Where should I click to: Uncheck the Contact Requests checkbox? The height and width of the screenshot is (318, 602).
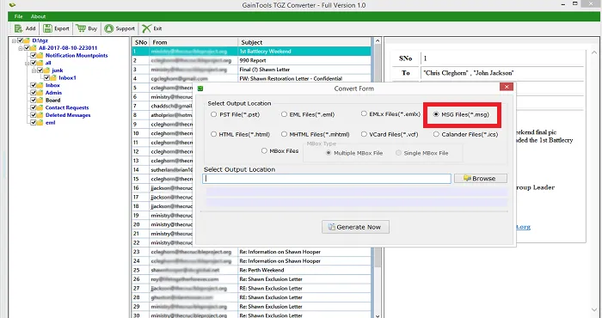pos(34,107)
